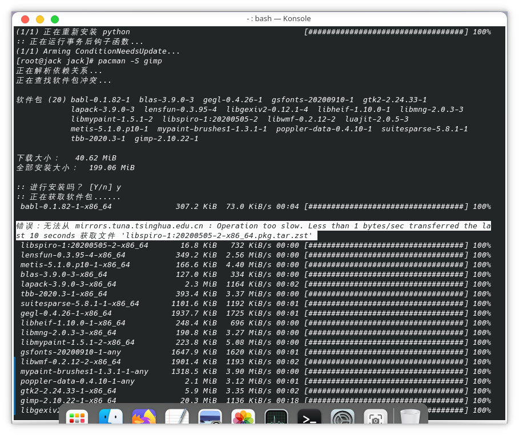The height and width of the screenshot is (435, 519).
Task: Open the application launcher grid icon
Action: [x=77, y=418]
